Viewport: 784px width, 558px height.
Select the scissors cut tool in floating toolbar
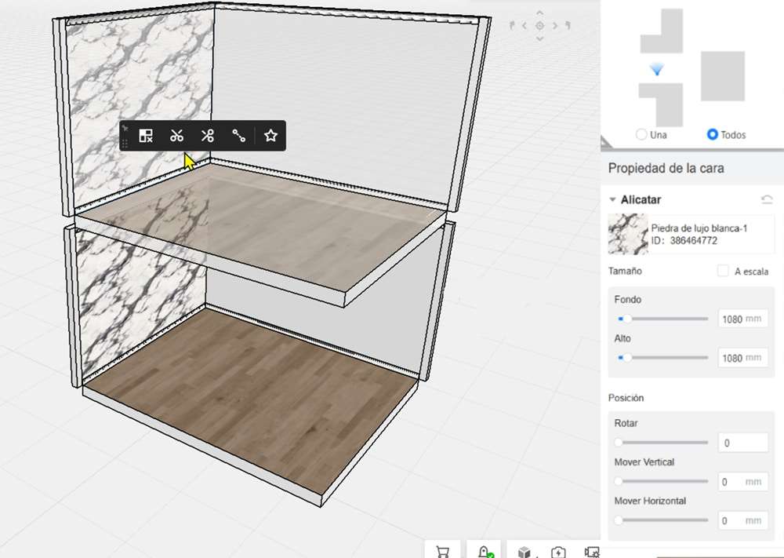pos(176,136)
